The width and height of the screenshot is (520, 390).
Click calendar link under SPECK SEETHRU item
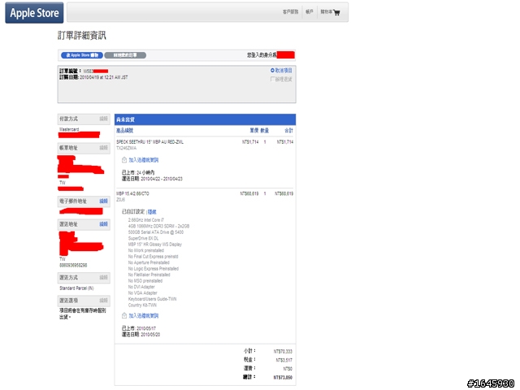[143, 160]
